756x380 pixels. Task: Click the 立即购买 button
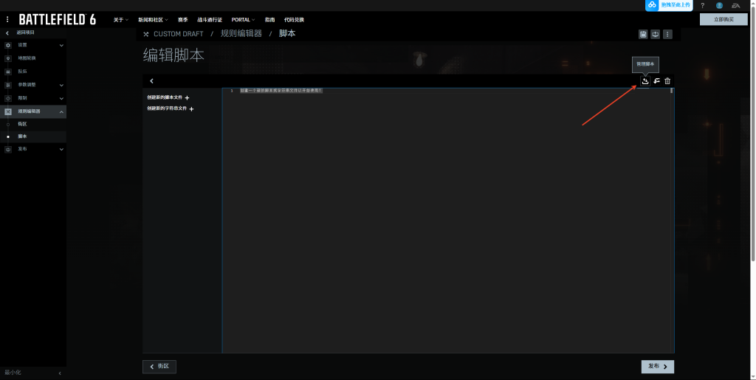click(724, 19)
